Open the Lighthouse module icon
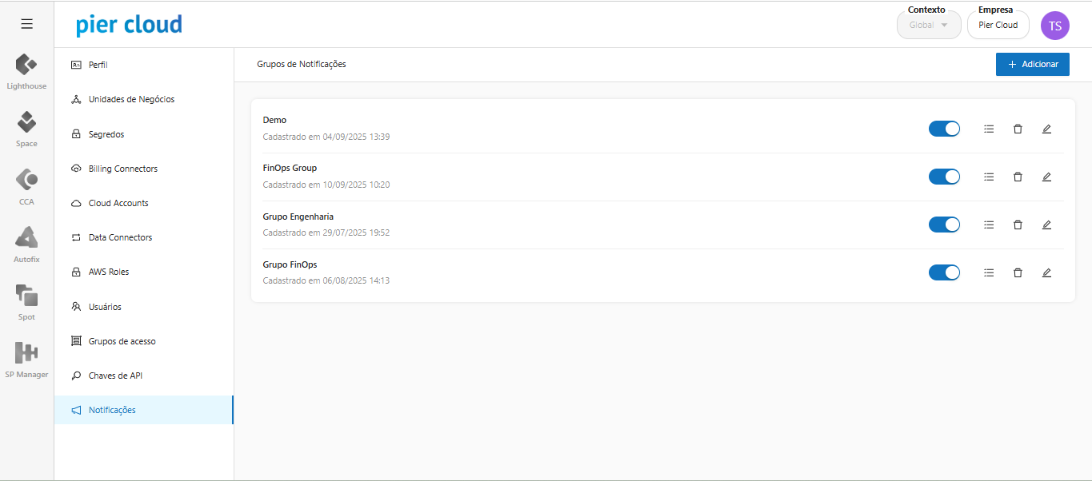The height and width of the screenshot is (481, 1092). pyautogui.click(x=26, y=65)
